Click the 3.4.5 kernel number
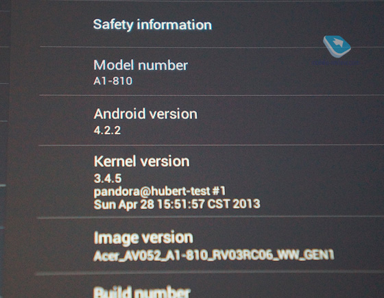The image size is (384, 298). pyautogui.click(x=108, y=178)
